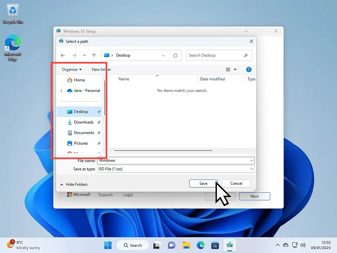Open the help icon in the dialog toolbar
This screenshot has height=253, width=337.
coord(249,70)
